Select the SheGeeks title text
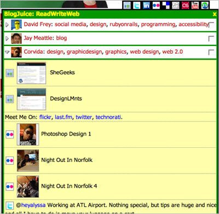Image resolution: width=219 pixels, height=214 pixels. 62,72
